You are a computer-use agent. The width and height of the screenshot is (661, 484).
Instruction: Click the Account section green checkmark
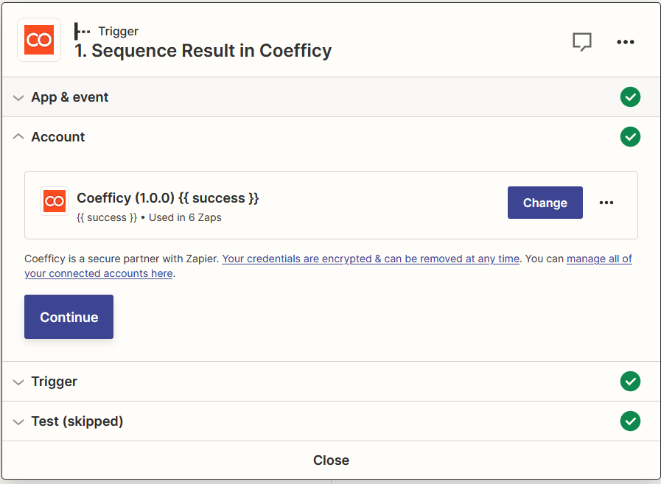[630, 137]
